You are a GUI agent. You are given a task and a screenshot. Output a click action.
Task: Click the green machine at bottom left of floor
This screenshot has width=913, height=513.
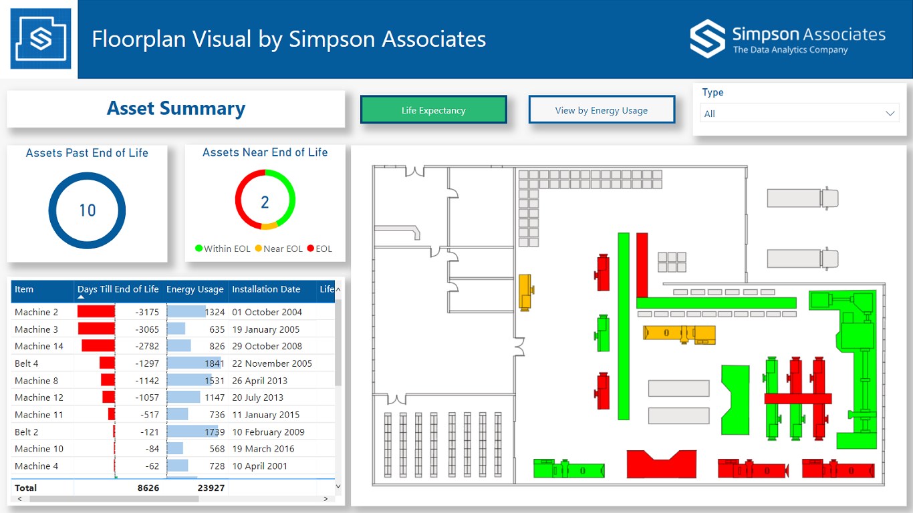(569, 468)
